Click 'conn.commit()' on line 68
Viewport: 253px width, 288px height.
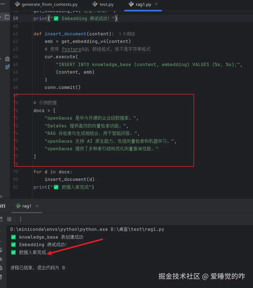click(62, 88)
